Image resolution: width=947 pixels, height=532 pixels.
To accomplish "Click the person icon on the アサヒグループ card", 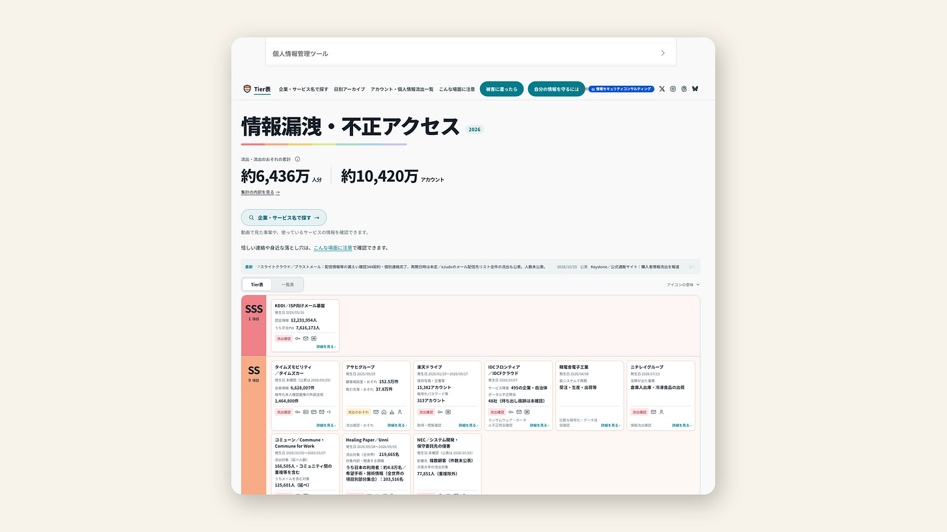I will pyautogui.click(x=400, y=412).
